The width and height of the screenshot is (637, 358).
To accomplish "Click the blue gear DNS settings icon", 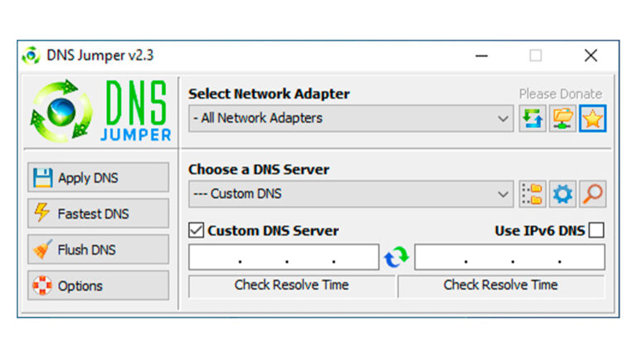I will (x=562, y=194).
